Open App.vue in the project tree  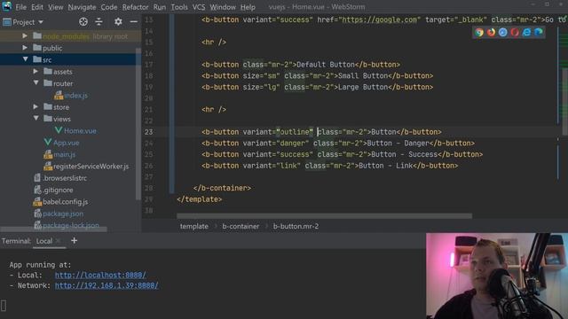coord(66,143)
